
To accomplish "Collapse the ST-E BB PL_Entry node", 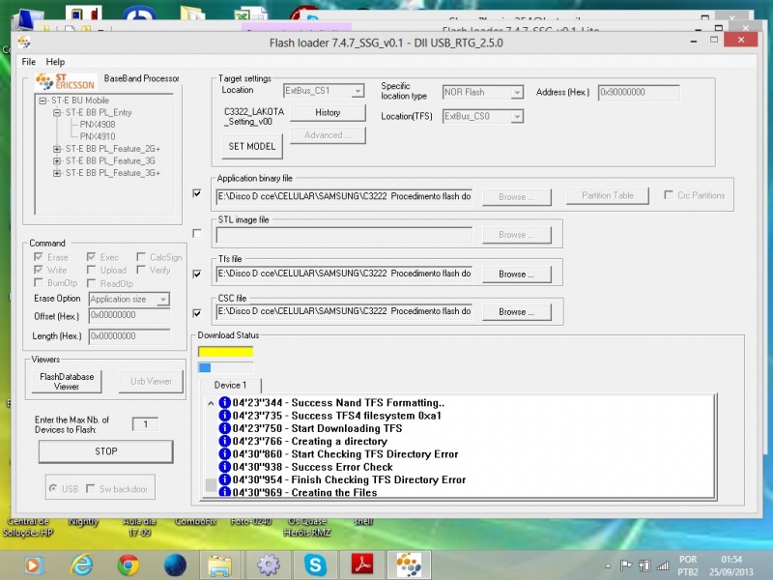I will click(x=57, y=112).
